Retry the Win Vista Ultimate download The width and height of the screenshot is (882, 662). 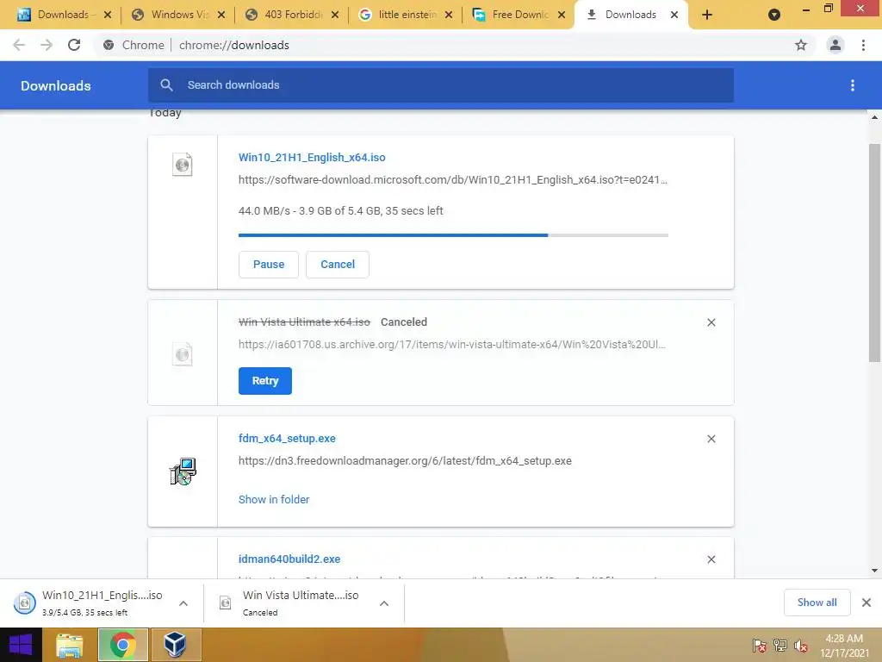tap(265, 381)
